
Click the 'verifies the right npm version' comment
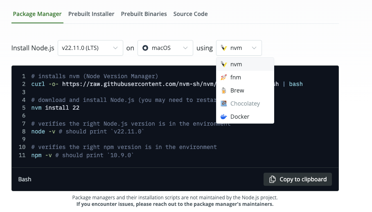tap(124, 147)
